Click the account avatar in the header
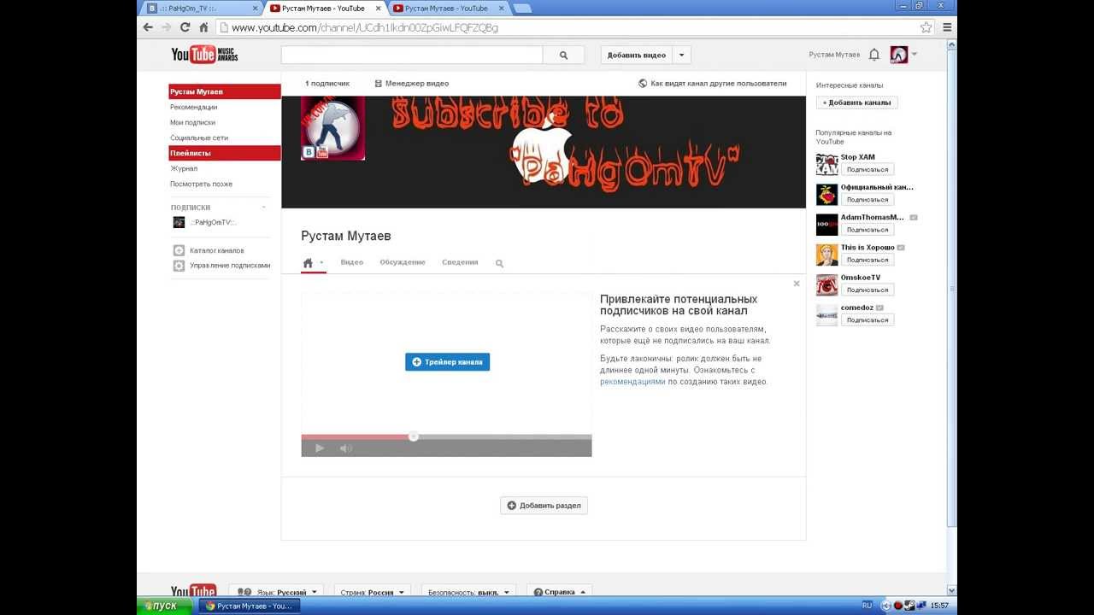This screenshot has height=615, width=1094. 898,55
